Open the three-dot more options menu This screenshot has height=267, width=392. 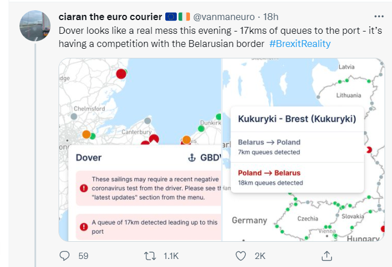click(x=379, y=17)
